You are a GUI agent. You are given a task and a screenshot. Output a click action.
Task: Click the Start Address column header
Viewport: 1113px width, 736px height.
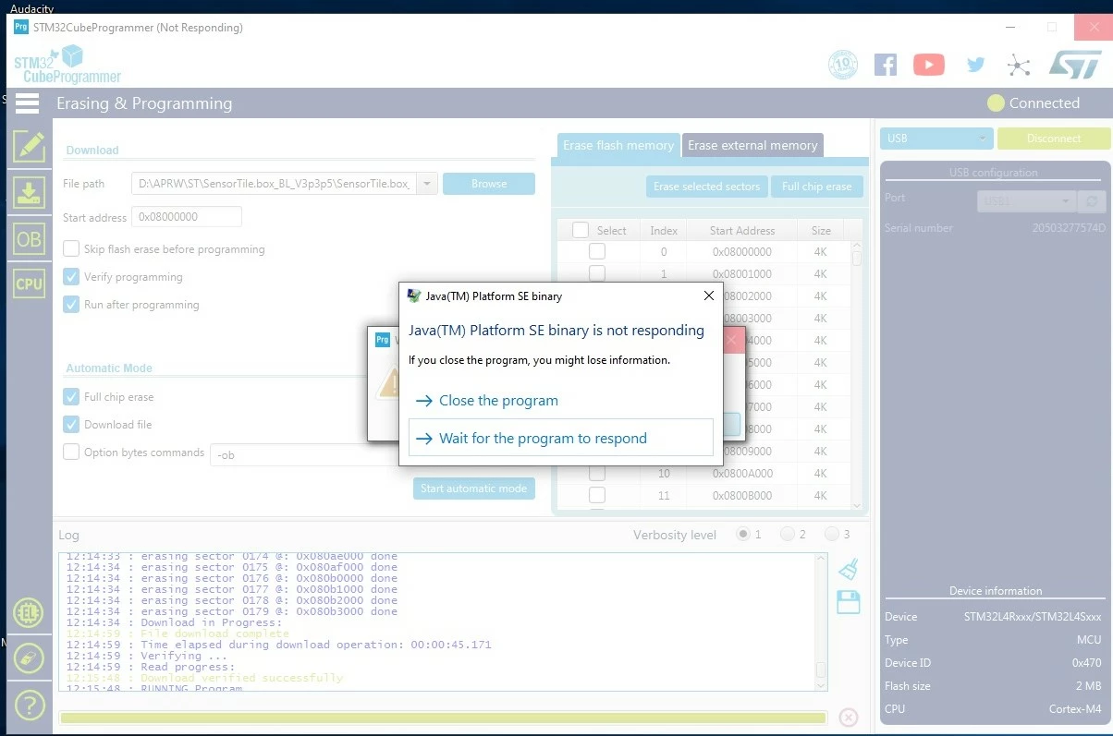[742, 231]
